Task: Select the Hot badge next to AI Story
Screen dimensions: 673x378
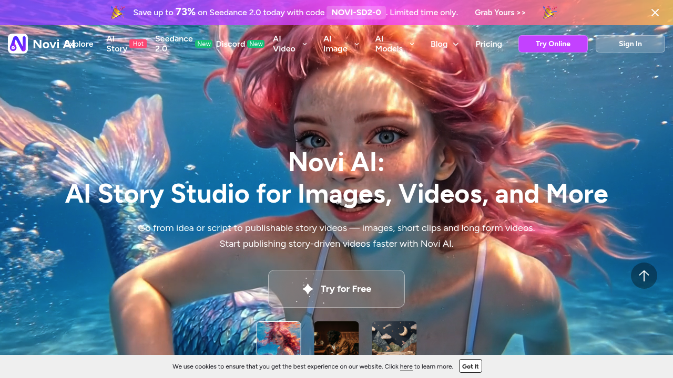Action: [138, 44]
